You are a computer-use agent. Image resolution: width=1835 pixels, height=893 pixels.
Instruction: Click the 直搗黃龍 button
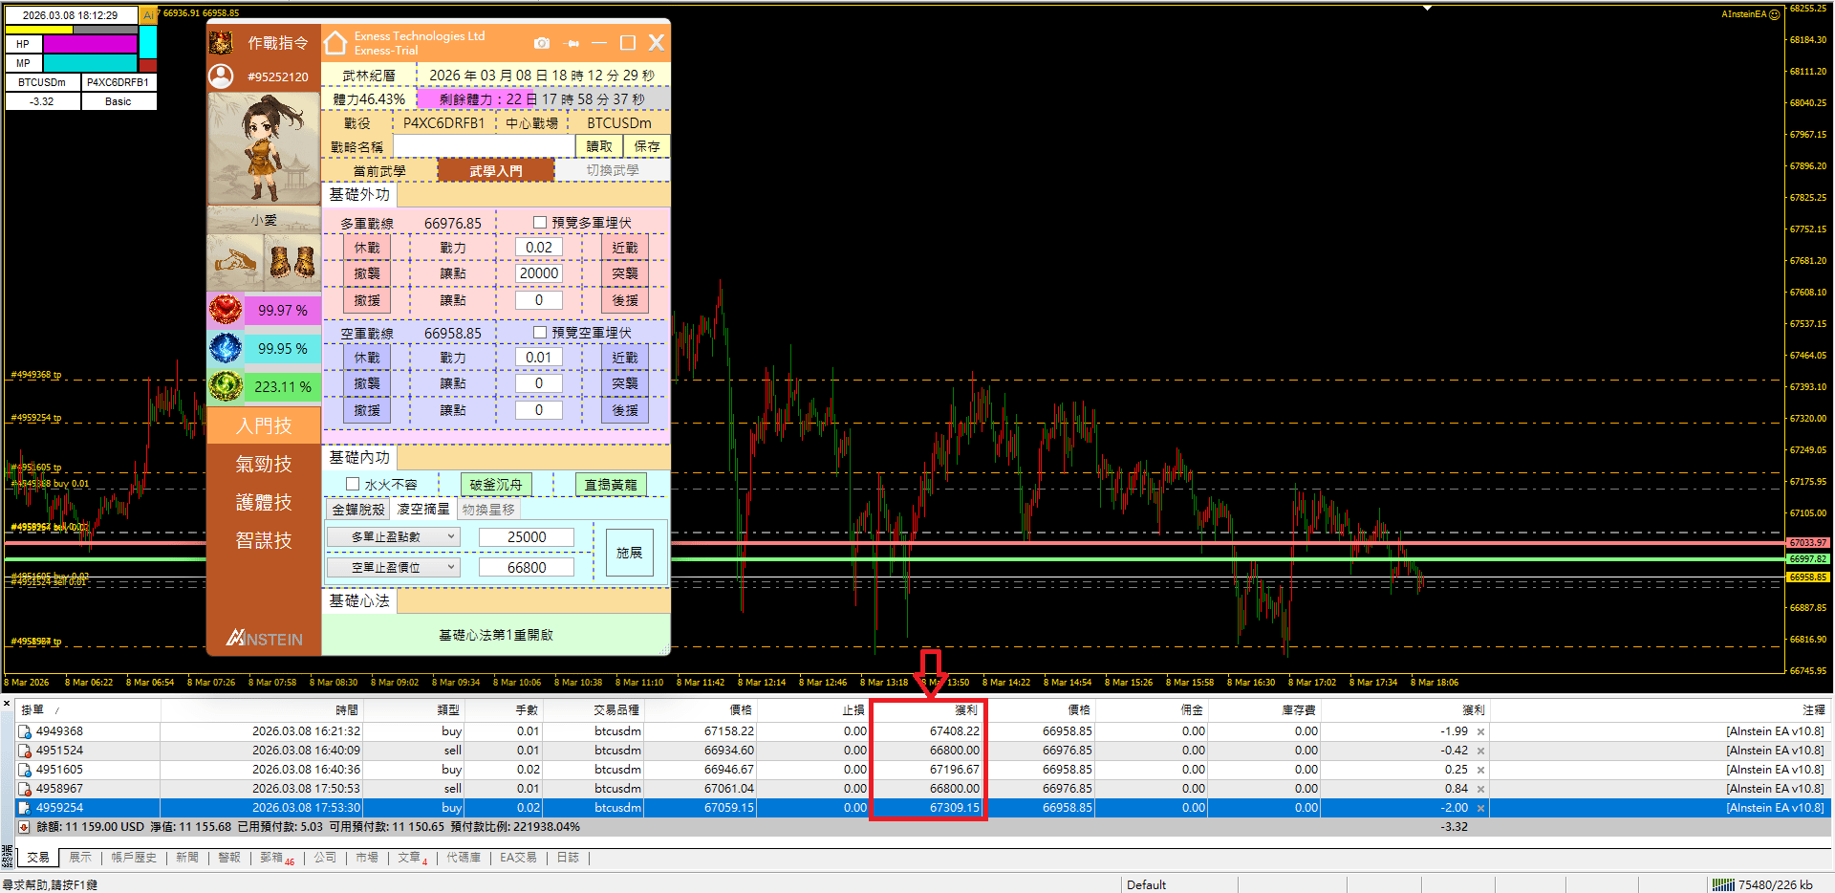(611, 485)
